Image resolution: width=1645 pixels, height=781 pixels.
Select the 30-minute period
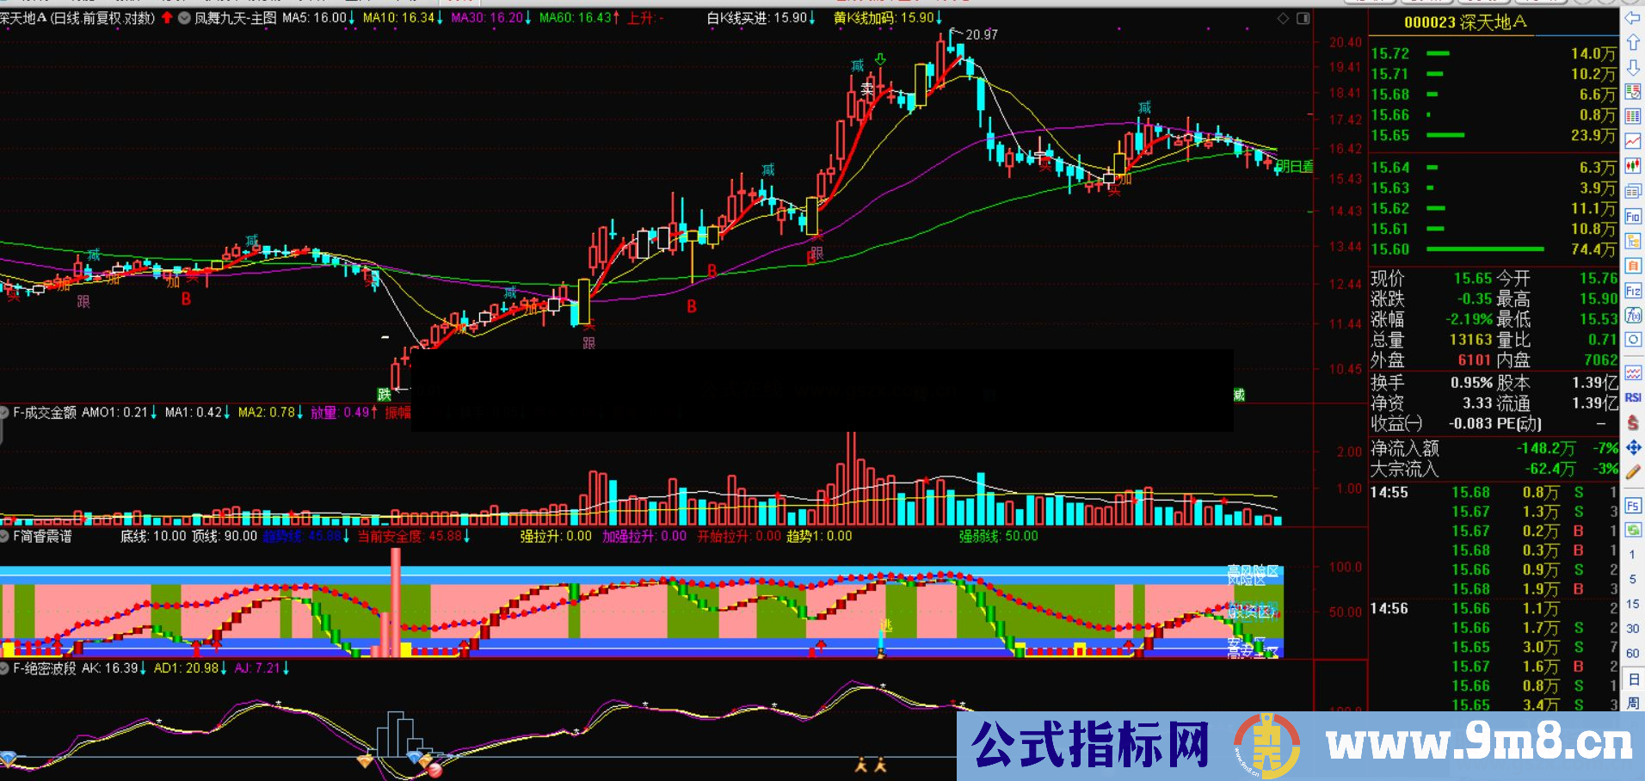pyautogui.click(x=1632, y=629)
